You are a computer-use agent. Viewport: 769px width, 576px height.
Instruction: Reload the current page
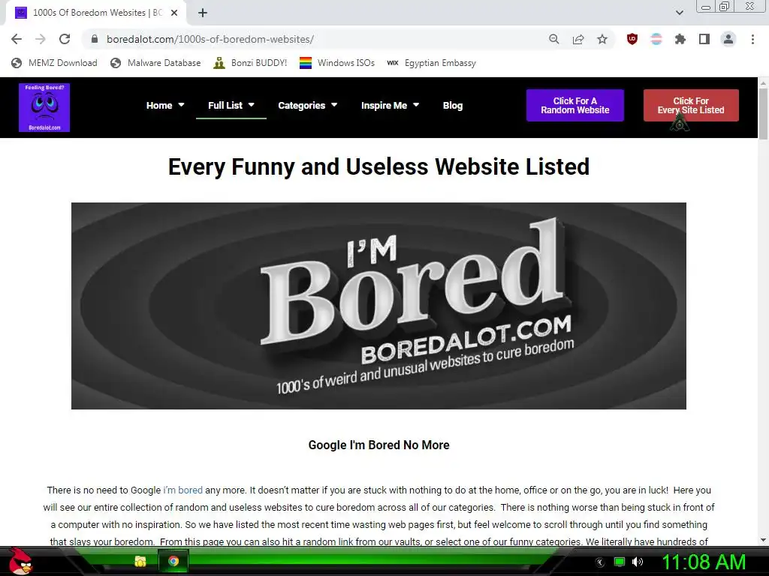click(65, 39)
